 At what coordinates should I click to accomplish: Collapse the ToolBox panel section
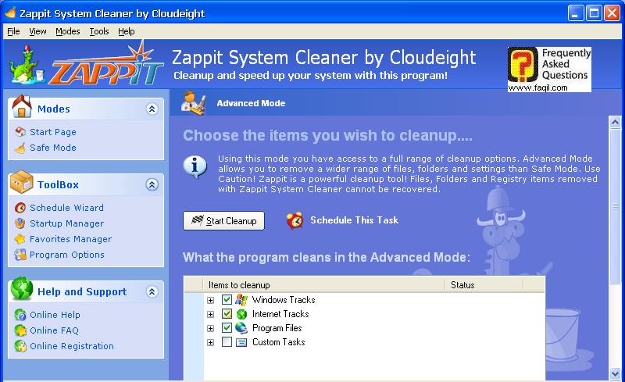coord(152,185)
